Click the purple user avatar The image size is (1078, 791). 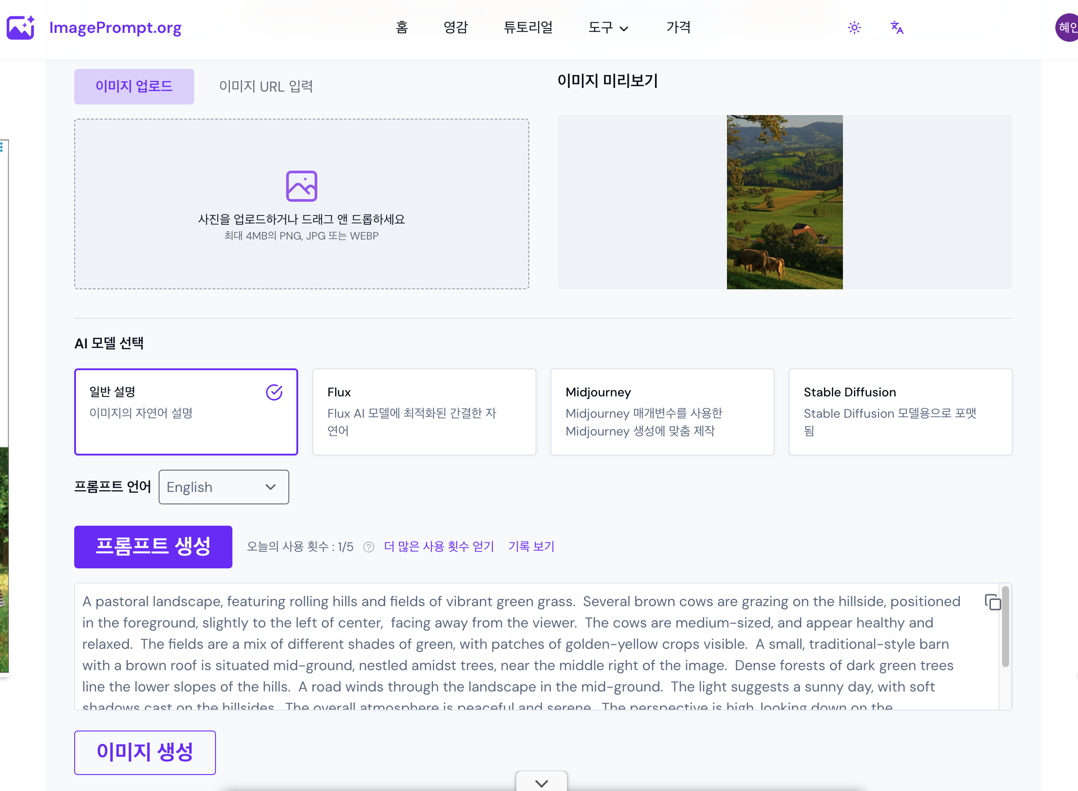(x=1067, y=28)
